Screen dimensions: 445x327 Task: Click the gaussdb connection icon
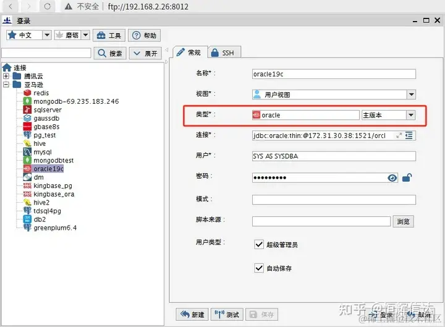(x=27, y=118)
